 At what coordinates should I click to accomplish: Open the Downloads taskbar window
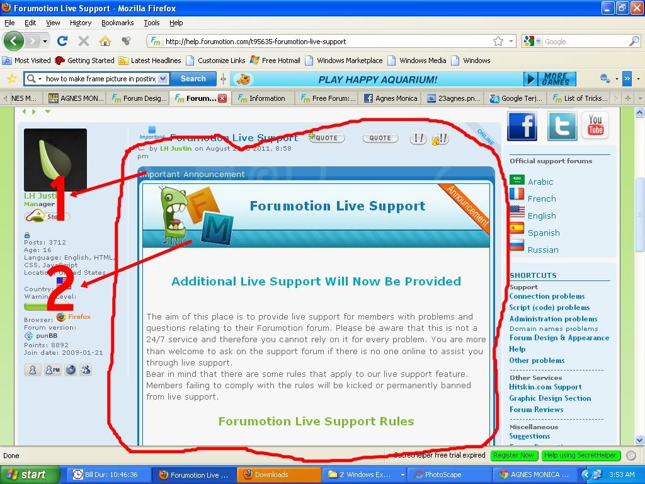[279, 475]
